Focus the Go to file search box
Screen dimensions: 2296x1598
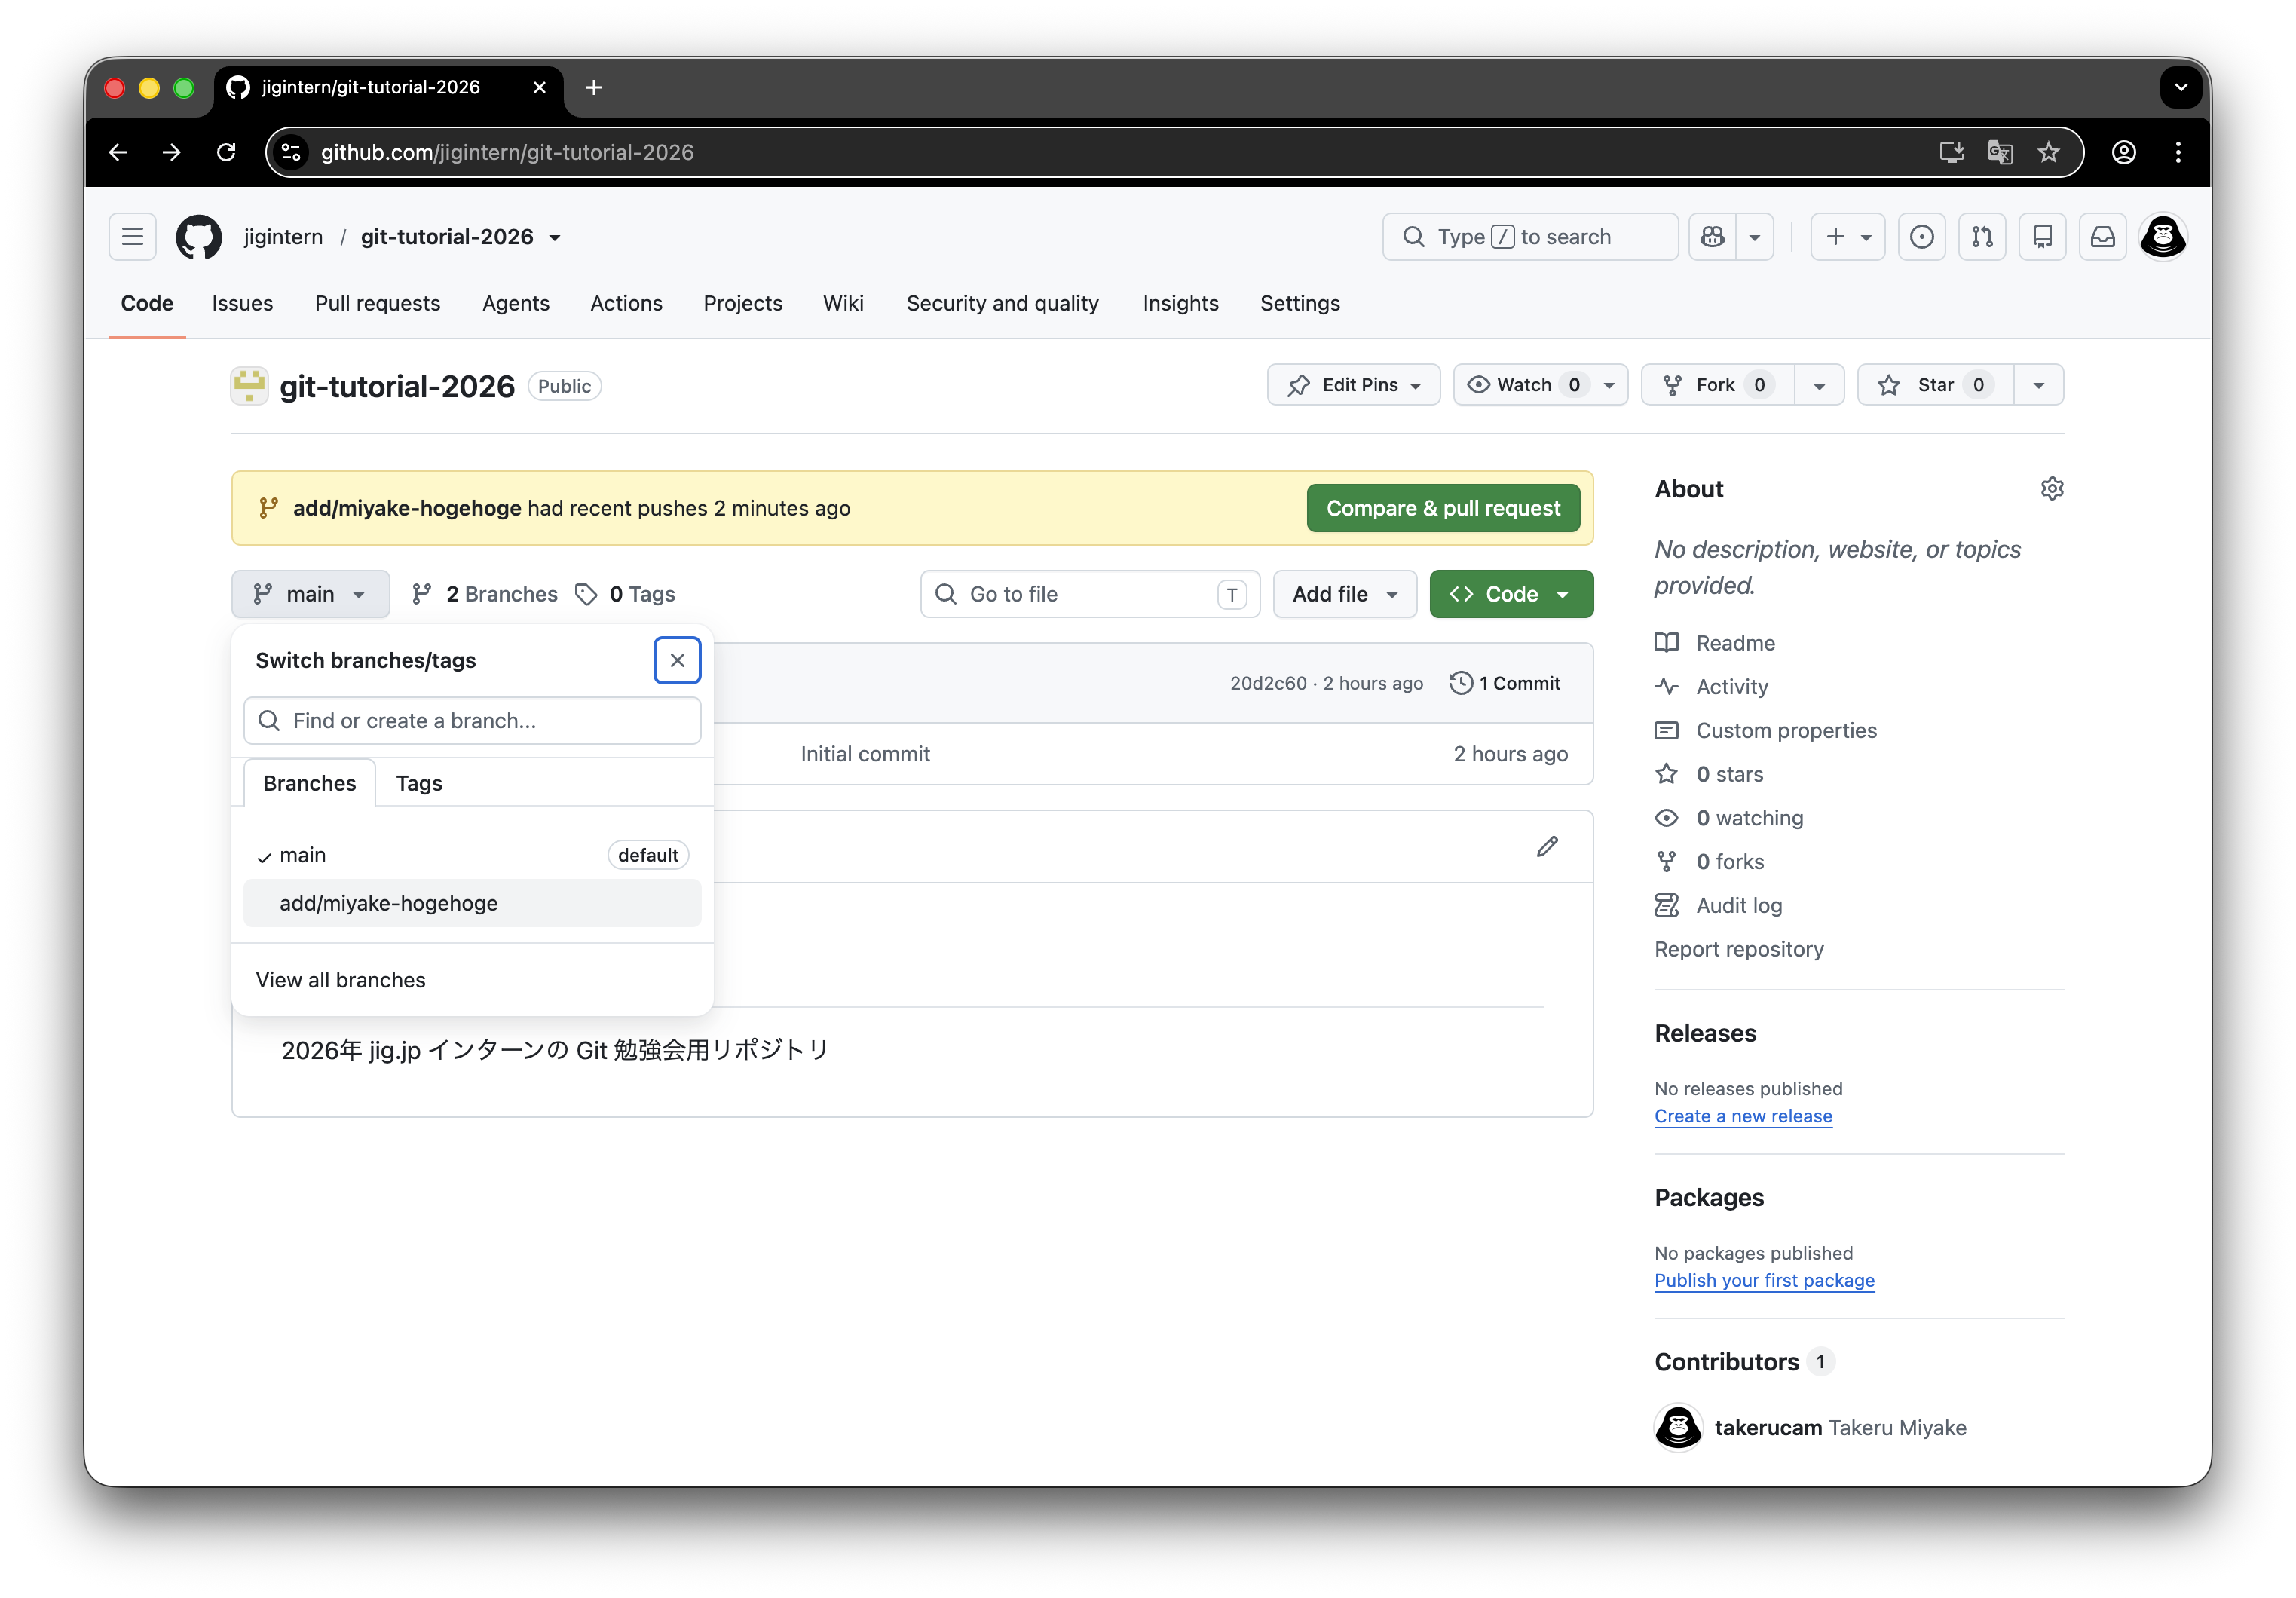click(1089, 595)
